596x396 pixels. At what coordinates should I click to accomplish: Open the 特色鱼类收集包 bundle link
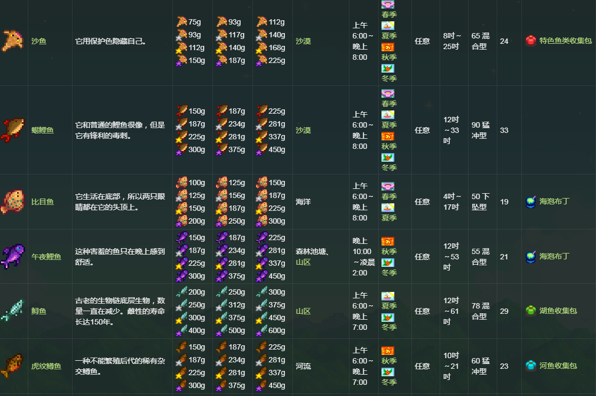pos(566,41)
